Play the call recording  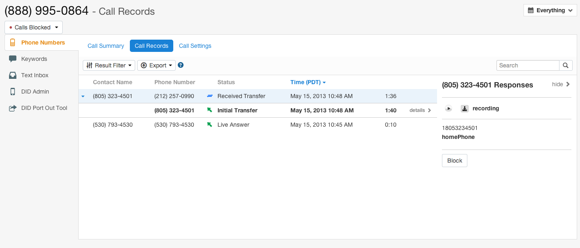[x=449, y=109]
